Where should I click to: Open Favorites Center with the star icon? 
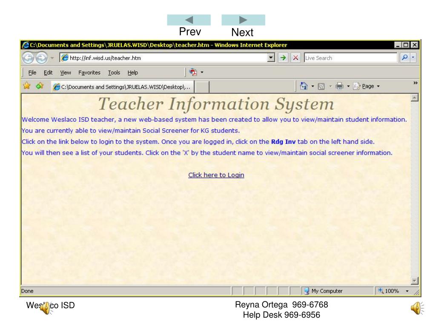tap(27, 86)
